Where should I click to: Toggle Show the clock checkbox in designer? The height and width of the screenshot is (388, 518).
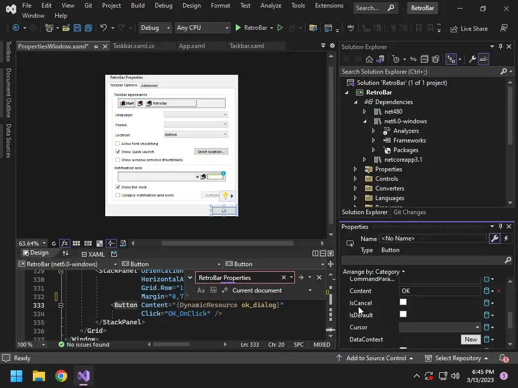pos(117,187)
